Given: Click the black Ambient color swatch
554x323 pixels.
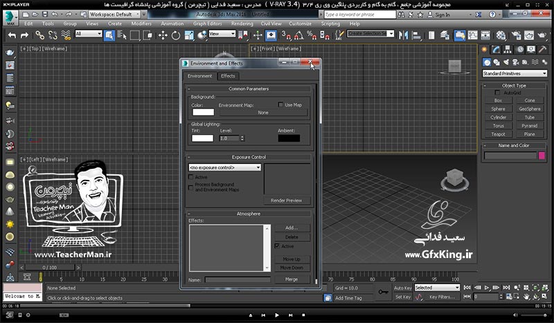Looking at the screenshot, I should pos(289,138).
